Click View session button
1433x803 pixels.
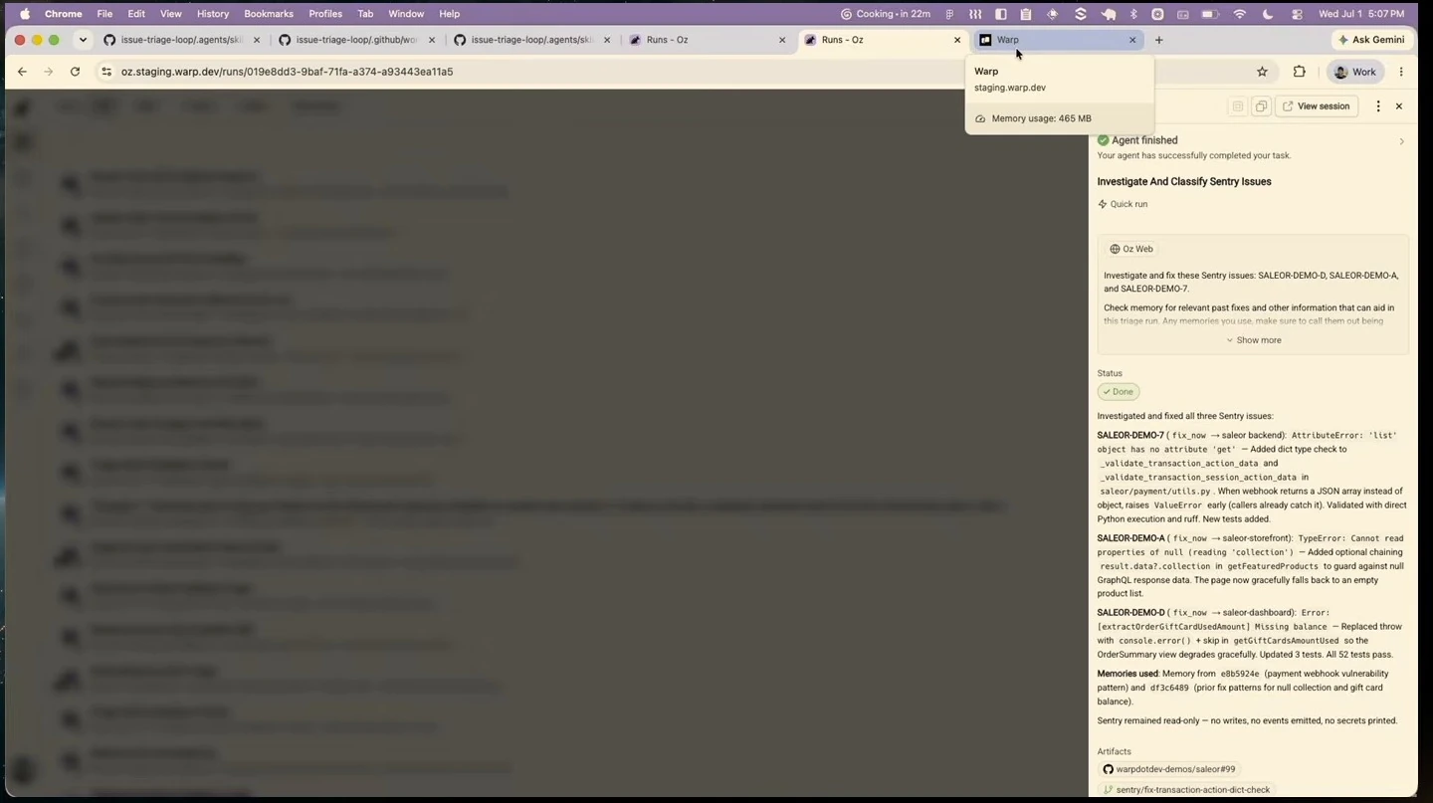(x=1317, y=106)
